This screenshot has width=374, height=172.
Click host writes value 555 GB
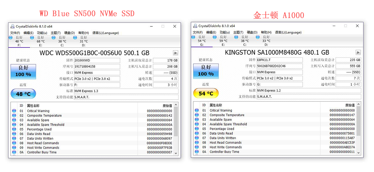click(x=348, y=66)
